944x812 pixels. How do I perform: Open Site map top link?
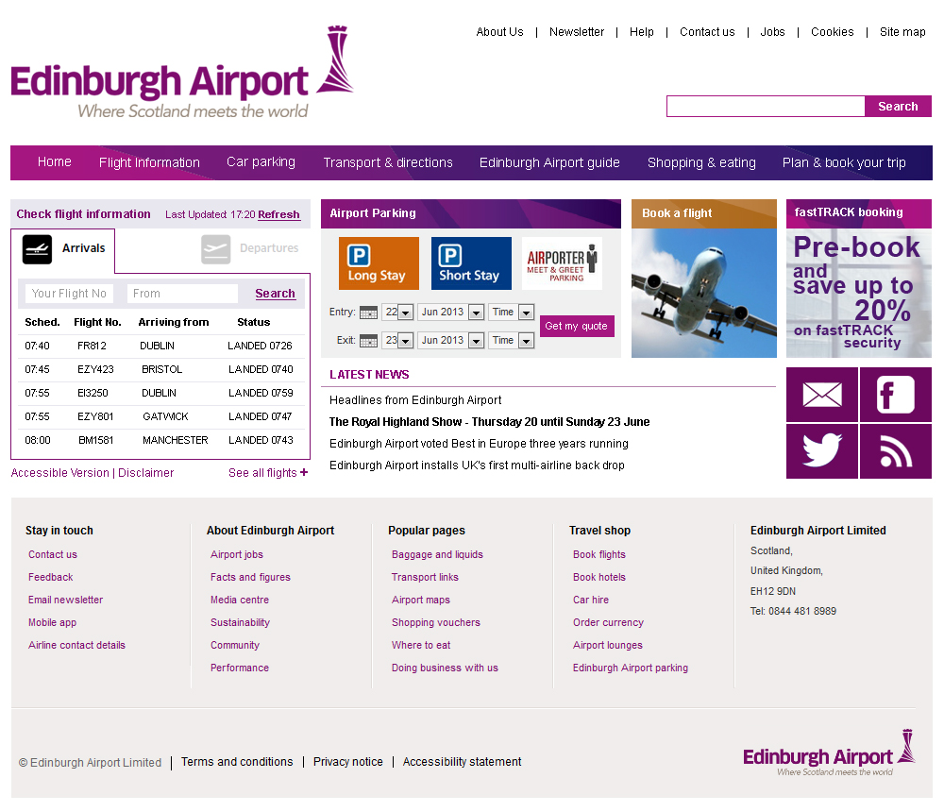click(902, 32)
